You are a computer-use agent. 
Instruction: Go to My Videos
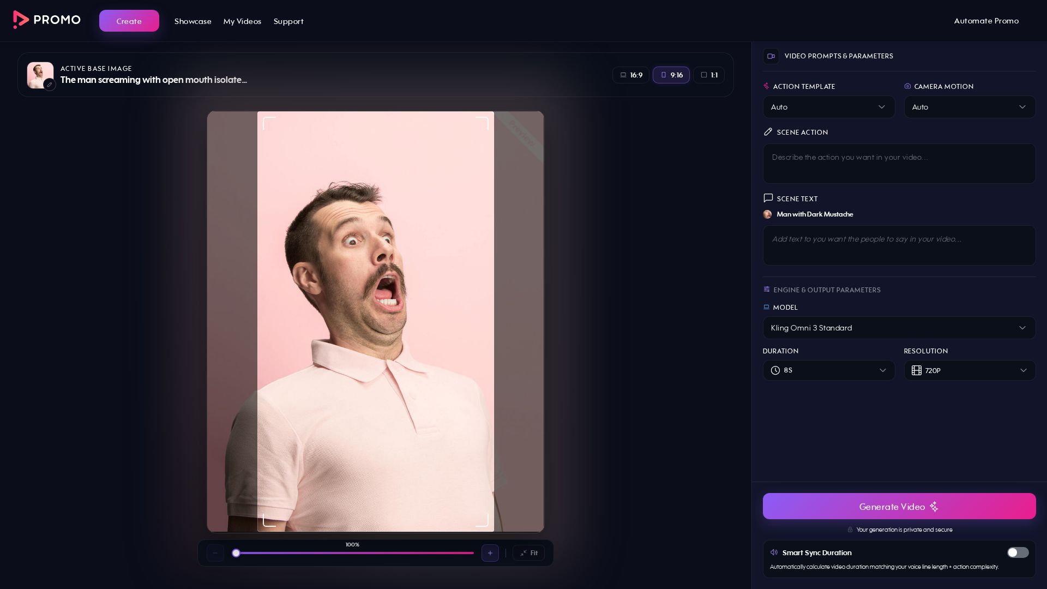[242, 21]
